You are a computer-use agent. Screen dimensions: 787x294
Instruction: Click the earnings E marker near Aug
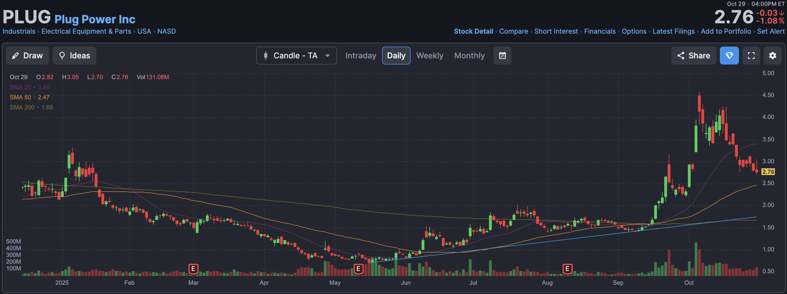click(567, 269)
